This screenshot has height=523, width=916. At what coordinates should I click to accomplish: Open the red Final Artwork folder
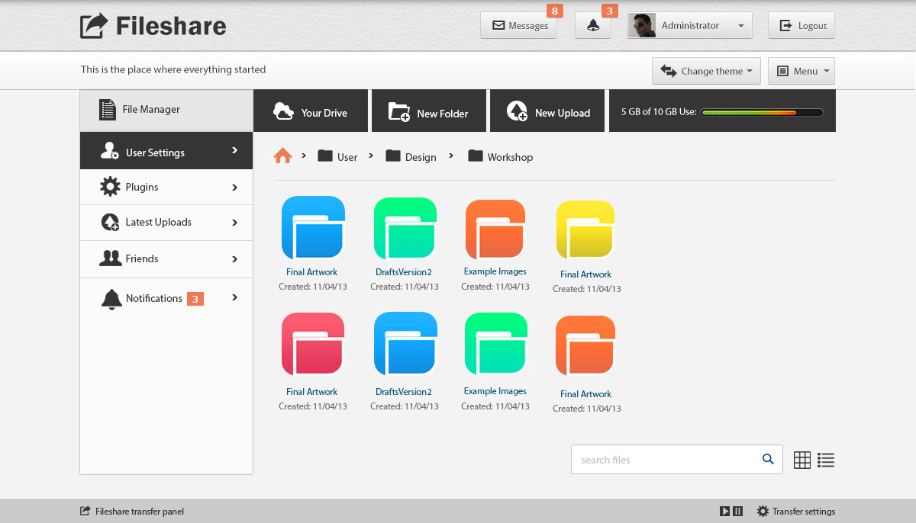(x=313, y=345)
